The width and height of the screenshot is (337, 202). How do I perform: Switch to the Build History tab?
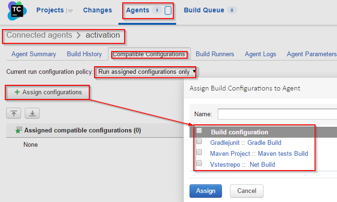pos(84,54)
